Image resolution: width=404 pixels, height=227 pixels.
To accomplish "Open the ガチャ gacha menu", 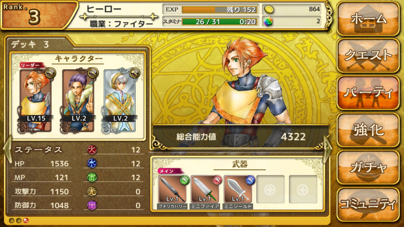I will click(368, 167).
